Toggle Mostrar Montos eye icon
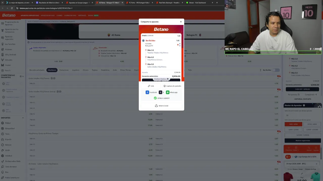Image resolution: width=323 pixels, height=181 pixels. [168, 79]
